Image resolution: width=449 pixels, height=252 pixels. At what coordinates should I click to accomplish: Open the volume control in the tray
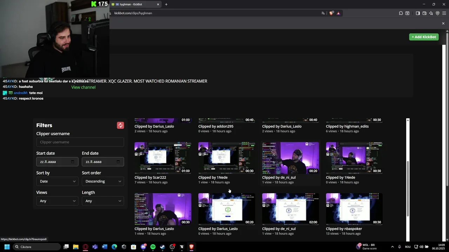pyautogui.click(x=421, y=247)
